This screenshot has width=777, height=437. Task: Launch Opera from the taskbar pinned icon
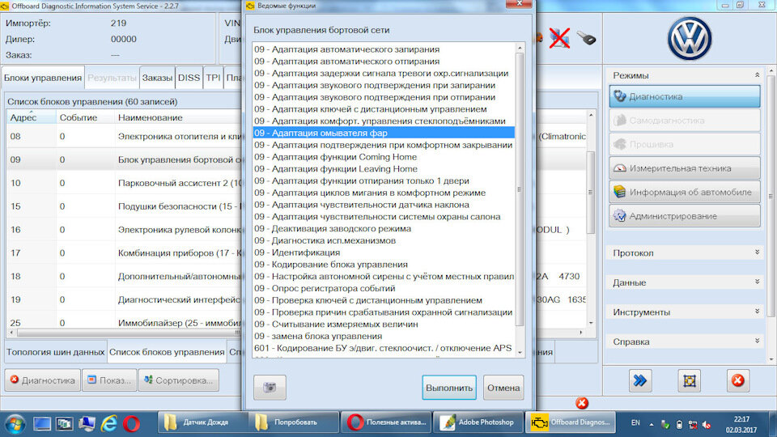point(131,423)
